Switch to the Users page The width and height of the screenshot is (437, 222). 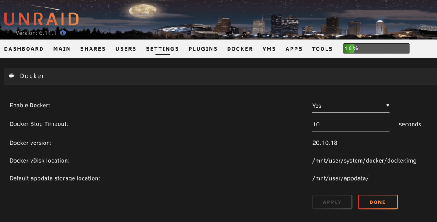(x=126, y=49)
